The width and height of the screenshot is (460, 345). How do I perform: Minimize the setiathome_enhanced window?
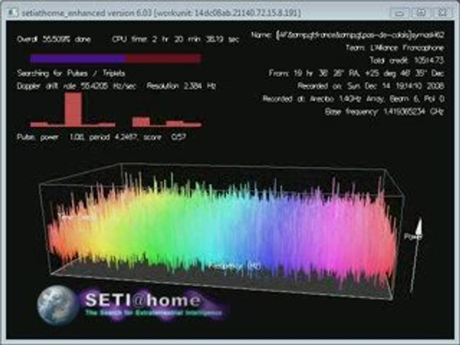(400, 13)
